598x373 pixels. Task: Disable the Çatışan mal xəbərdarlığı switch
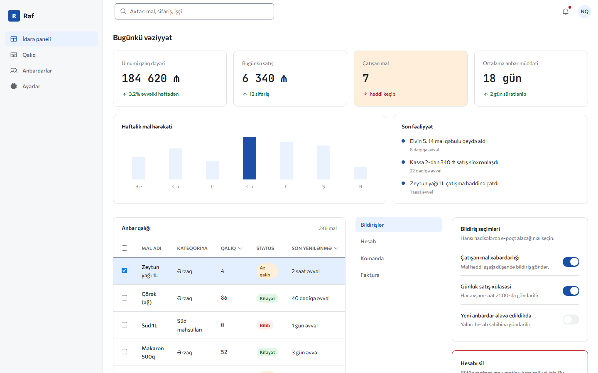point(571,262)
